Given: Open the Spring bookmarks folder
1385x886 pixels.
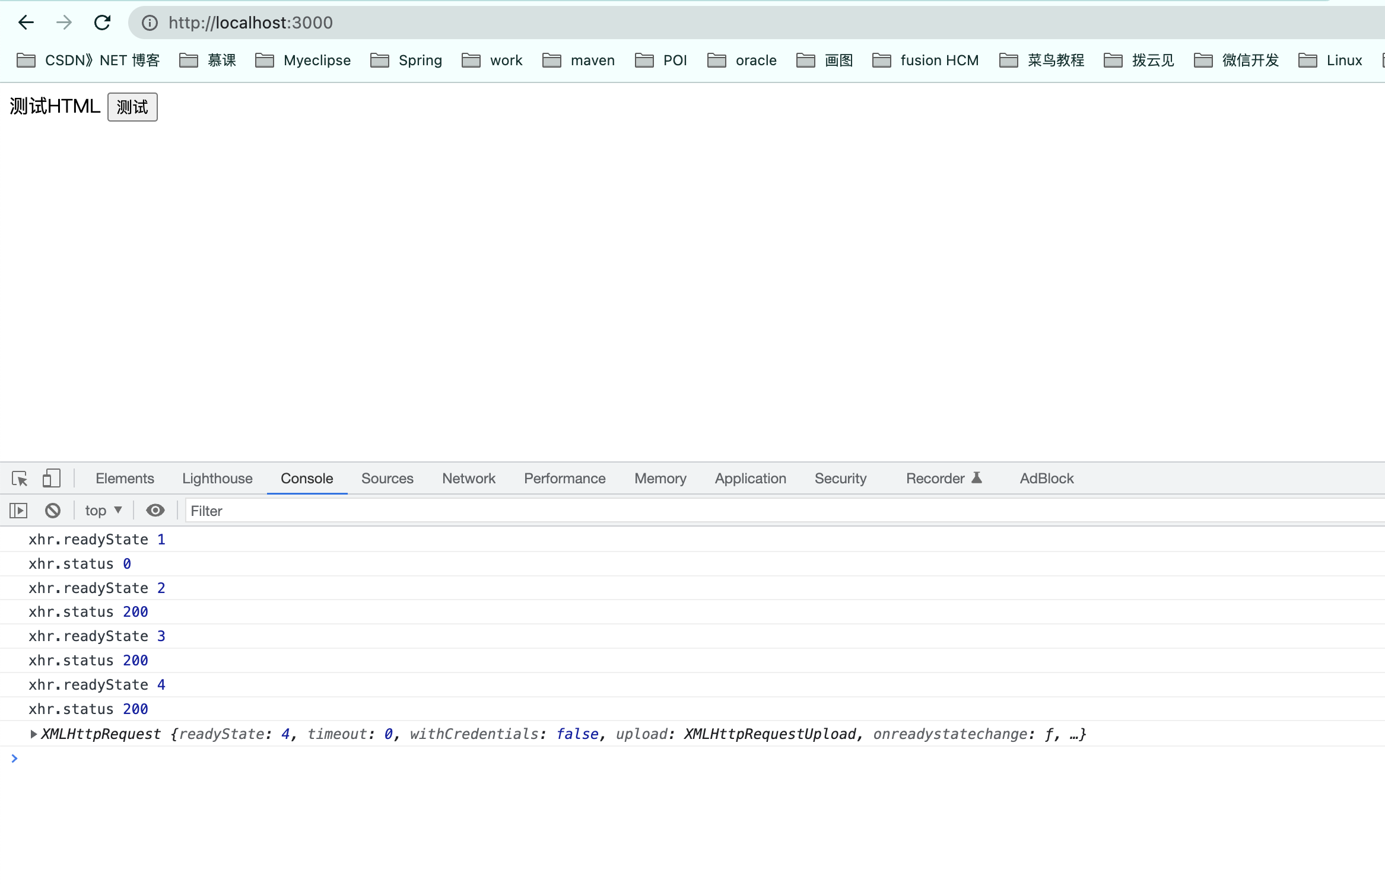Looking at the screenshot, I should 406,60.
